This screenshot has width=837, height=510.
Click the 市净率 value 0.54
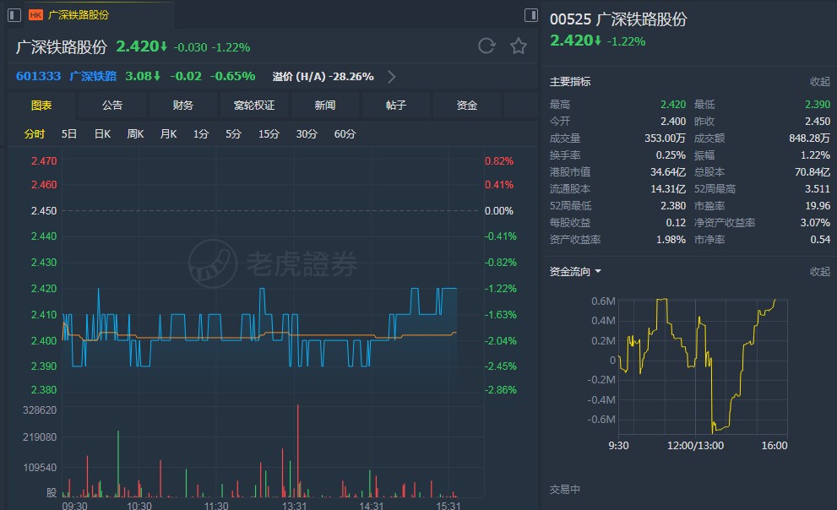(x=820, y=240)
